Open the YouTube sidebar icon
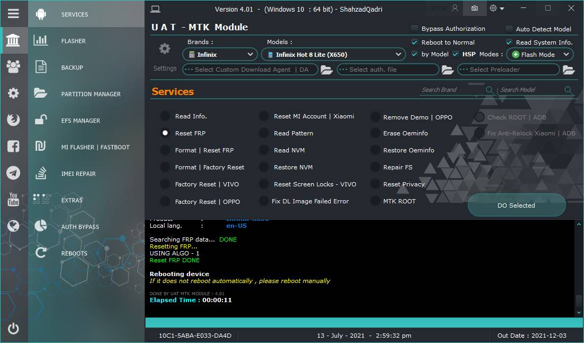Screen dimensions: 584x343 (x=13, y=199)
